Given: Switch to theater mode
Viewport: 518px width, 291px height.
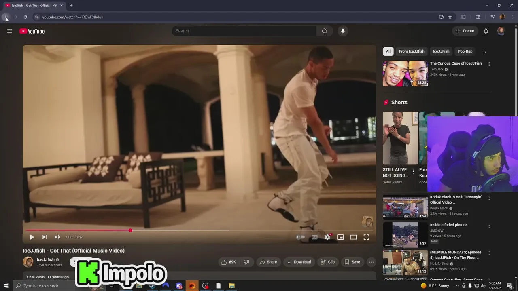Looking at the screenshot, I should coord(353,237).
